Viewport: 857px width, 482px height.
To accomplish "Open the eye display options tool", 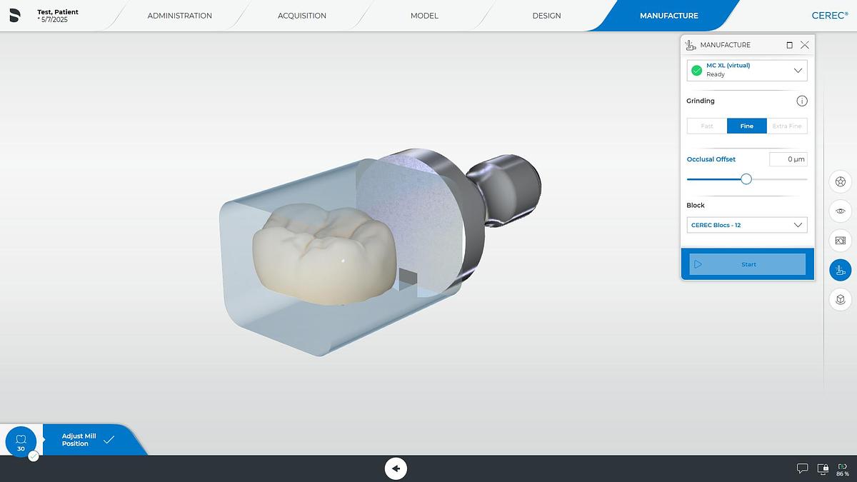I will (840, 211).
